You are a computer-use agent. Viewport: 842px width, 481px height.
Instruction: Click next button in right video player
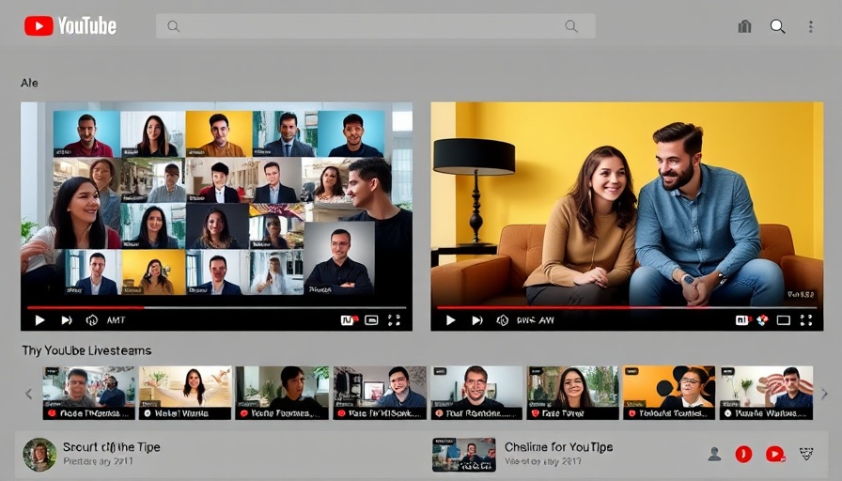(x=476, y=320)
